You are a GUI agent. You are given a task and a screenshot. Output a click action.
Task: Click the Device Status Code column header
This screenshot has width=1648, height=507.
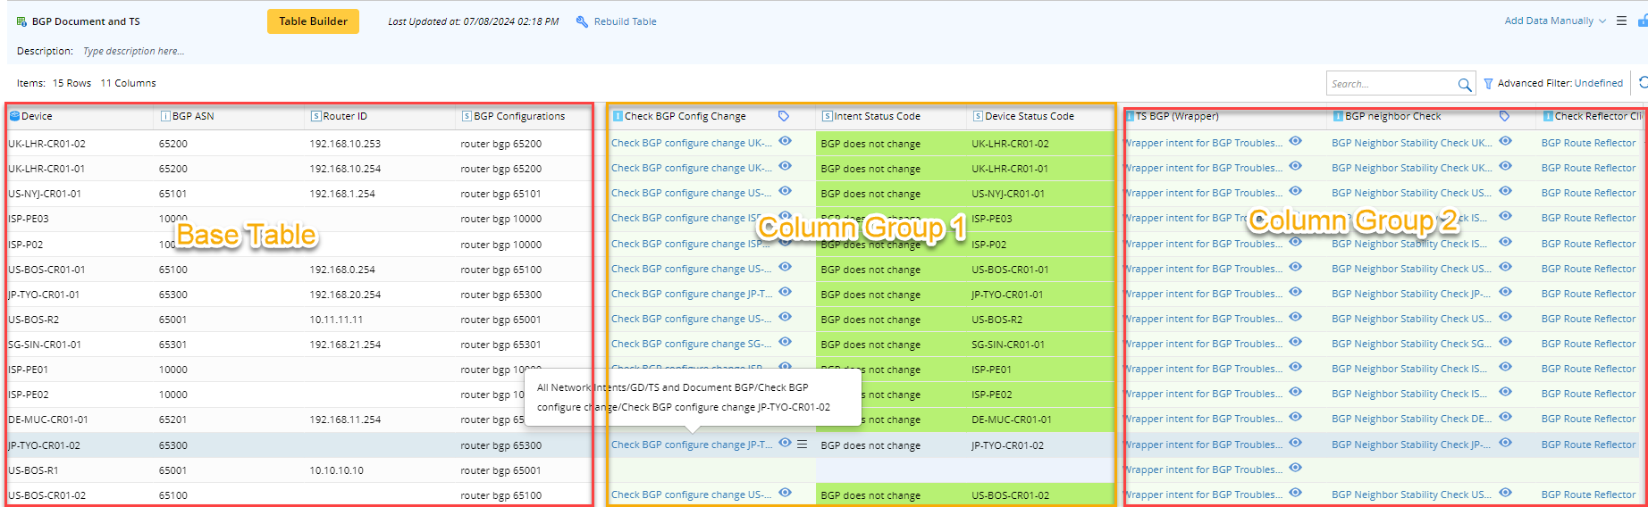coord(1041,116)
